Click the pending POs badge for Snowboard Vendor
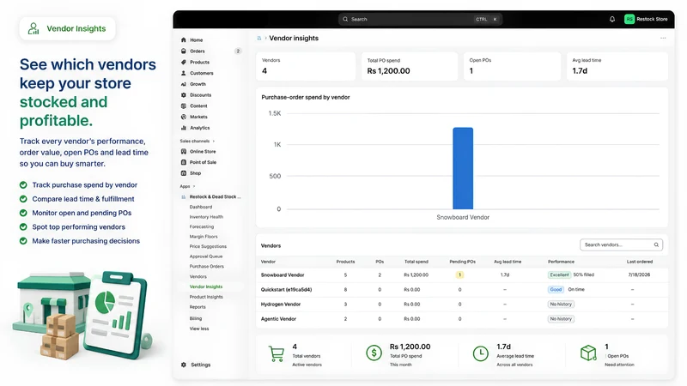Image resolution: width=687 pixels, height=386 pixels. (x=459, y=274)
